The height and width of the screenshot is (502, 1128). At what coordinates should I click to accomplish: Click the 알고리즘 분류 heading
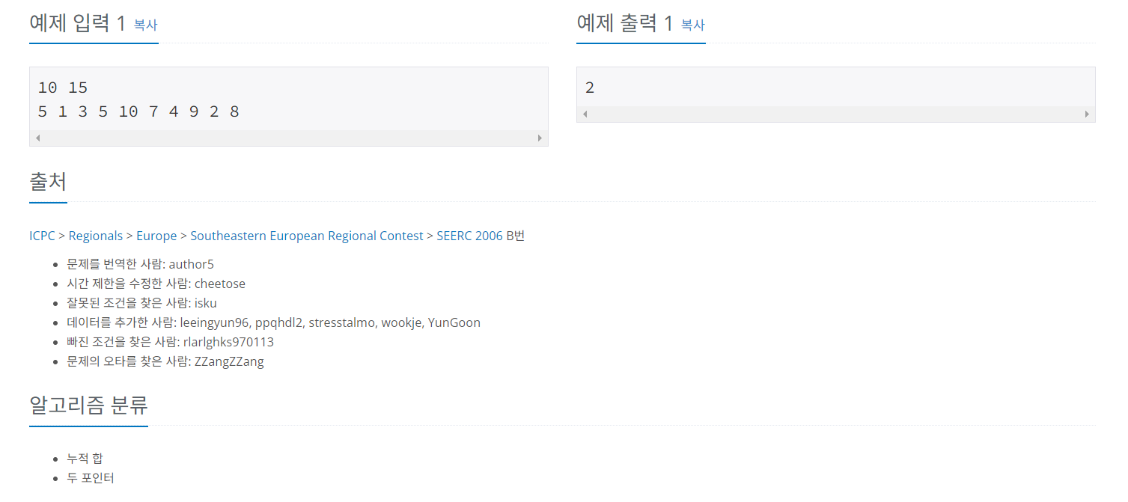tap(88, 405)
